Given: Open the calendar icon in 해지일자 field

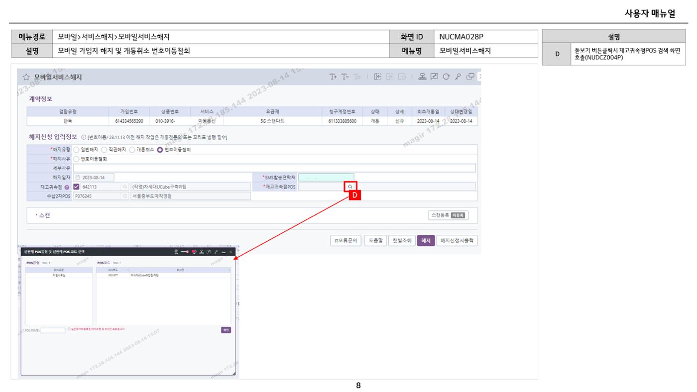Looking at the screenshot, I should point(78,177).
